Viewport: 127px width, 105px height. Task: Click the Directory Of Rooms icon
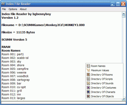pos(88,75)
